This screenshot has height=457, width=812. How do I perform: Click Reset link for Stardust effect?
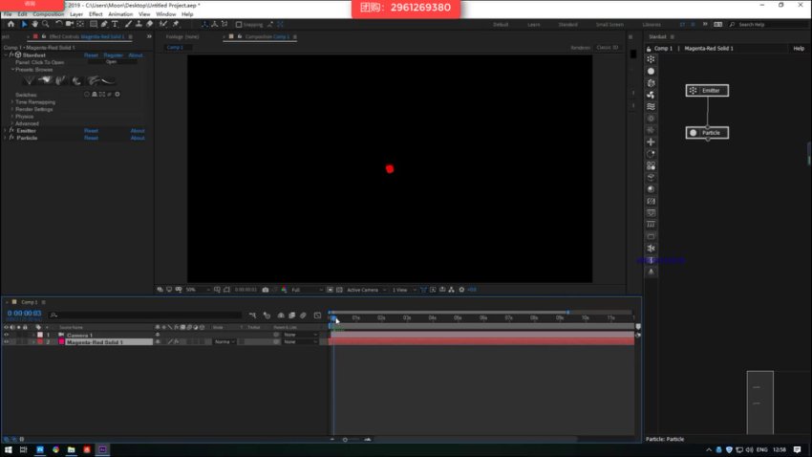coord(91,55)
